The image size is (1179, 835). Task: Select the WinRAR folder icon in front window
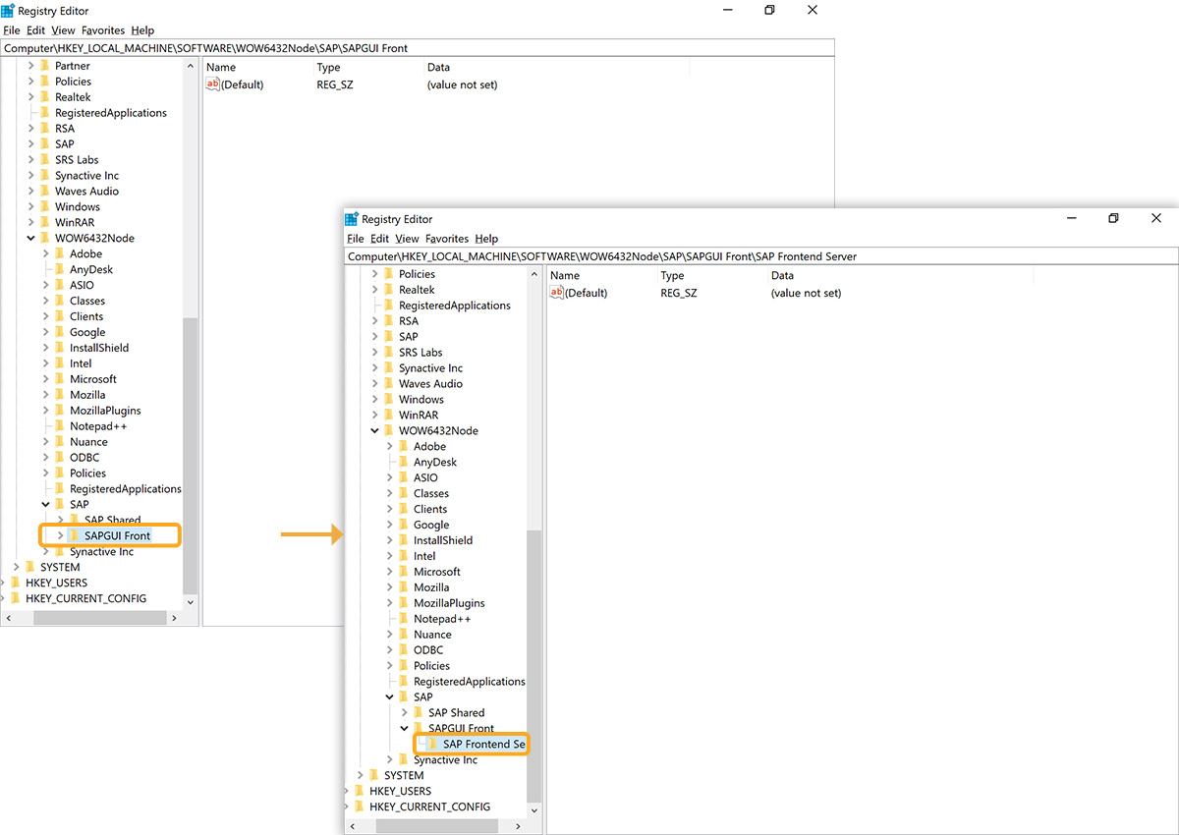coord(388,415)
